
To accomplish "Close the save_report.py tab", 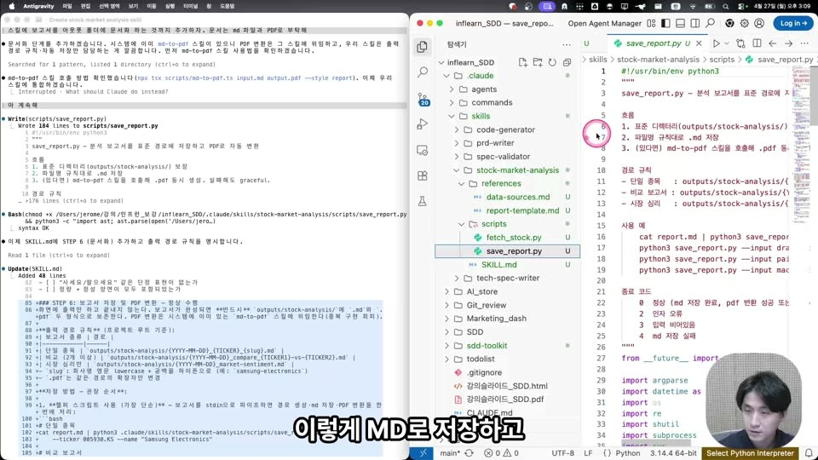I will (699, 43).
